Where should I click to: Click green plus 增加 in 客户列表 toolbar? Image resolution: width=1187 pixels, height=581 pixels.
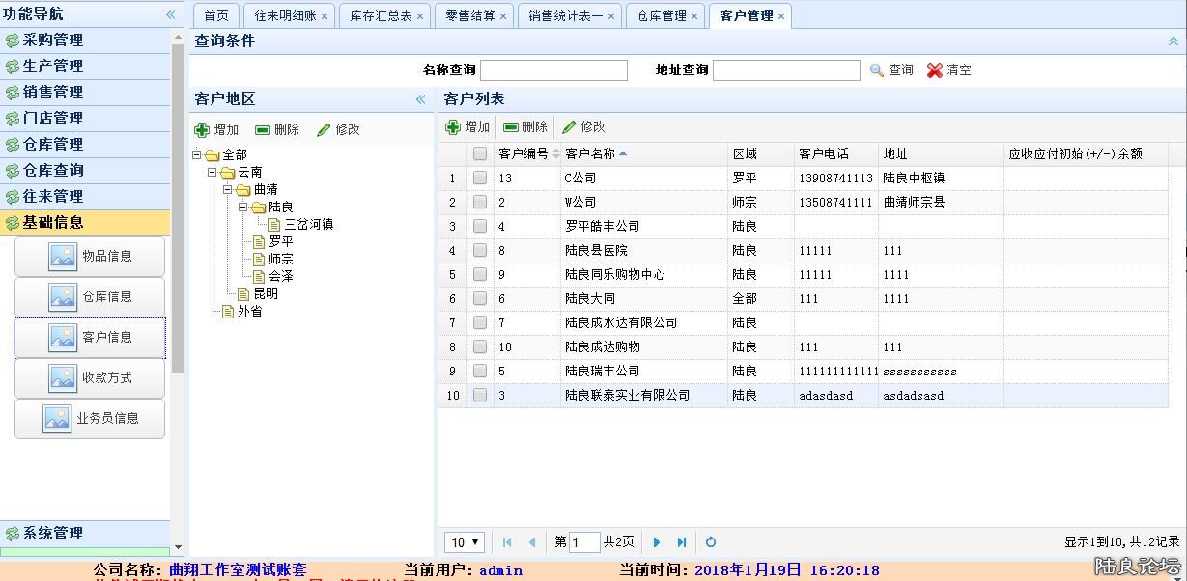[453, 127]
